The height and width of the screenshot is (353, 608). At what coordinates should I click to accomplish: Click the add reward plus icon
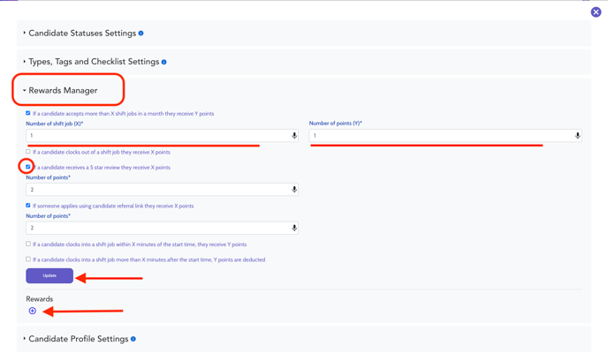point(33,311)
